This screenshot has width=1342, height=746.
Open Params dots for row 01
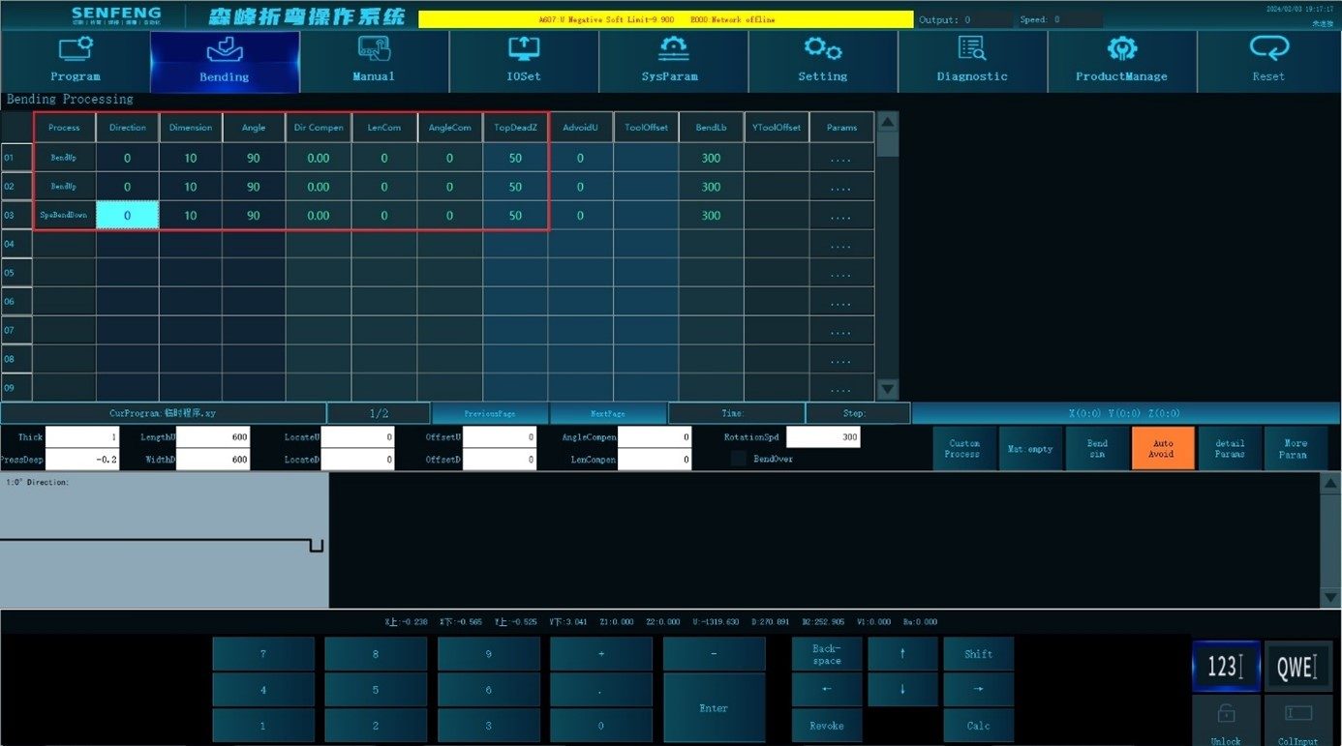[x=841, y=159]
